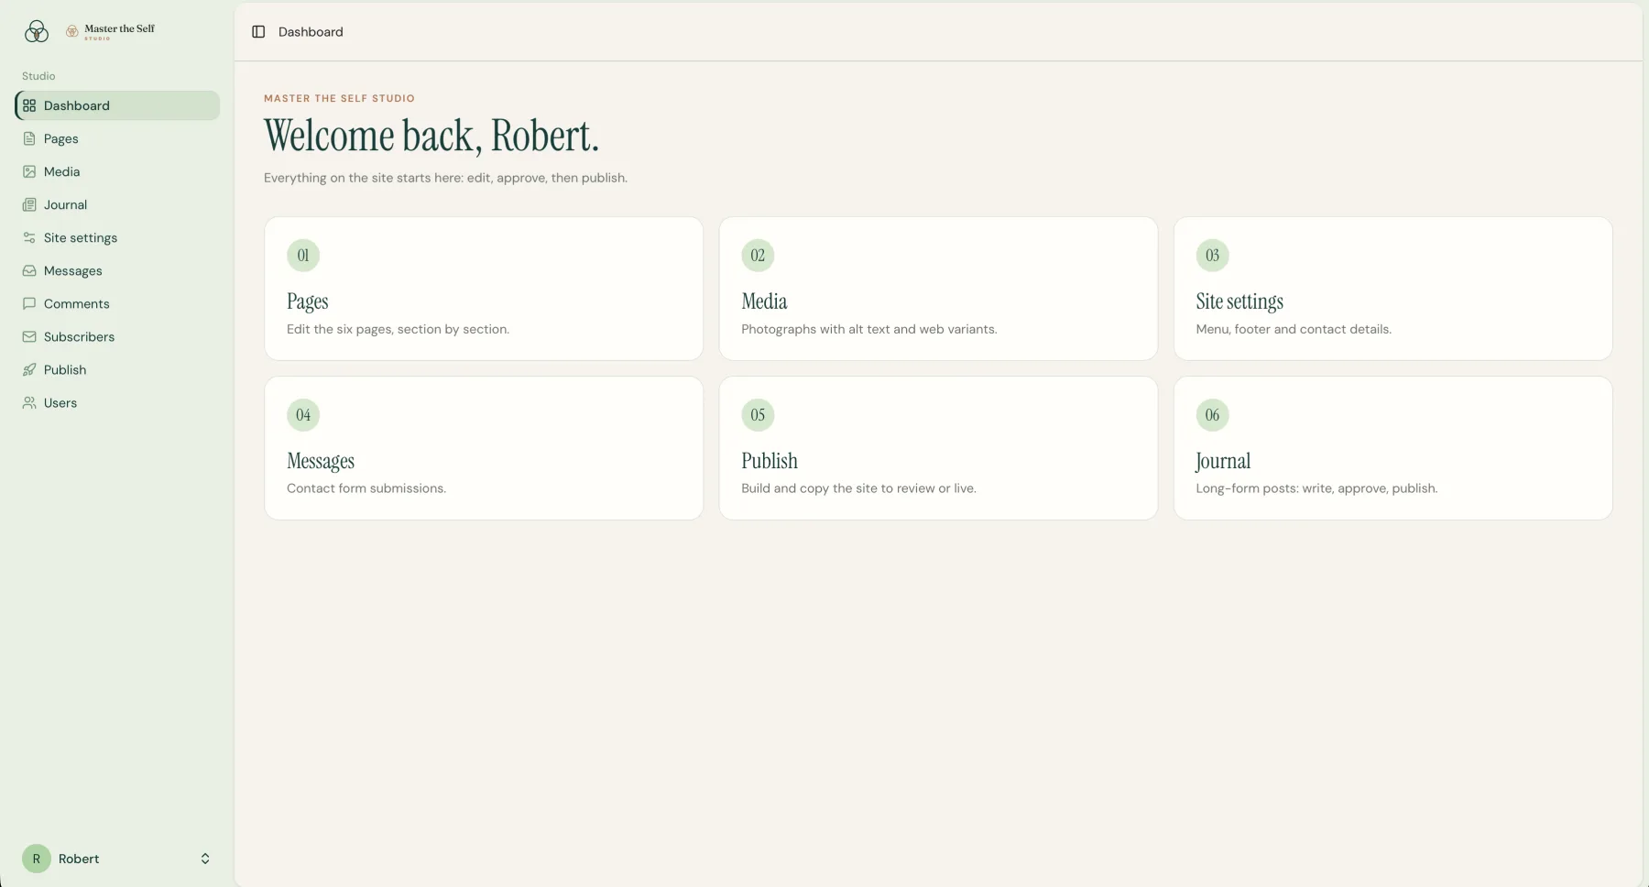
Task: Expand the Robert user menu chevrons
Action: pyautogui.click(x=205, y=859)
